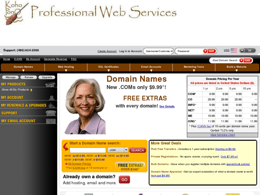
Task: Focus the Password field
Action: (x=189, y=51)
